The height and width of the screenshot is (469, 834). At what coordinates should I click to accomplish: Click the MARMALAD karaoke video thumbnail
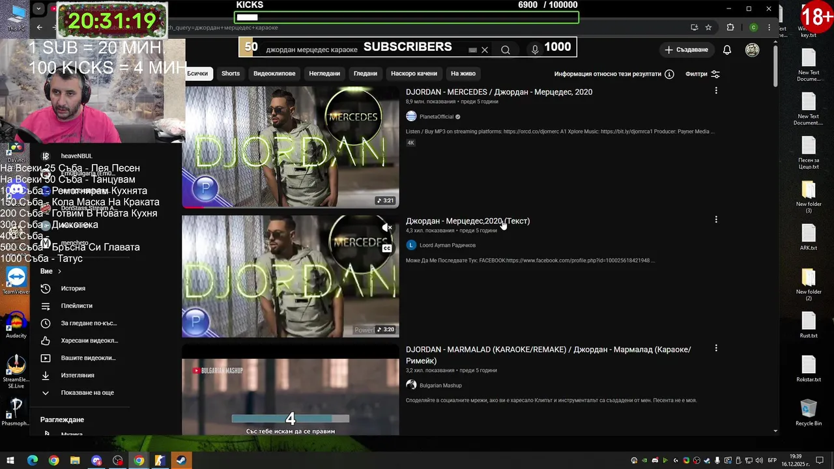(x=291, y=390)
